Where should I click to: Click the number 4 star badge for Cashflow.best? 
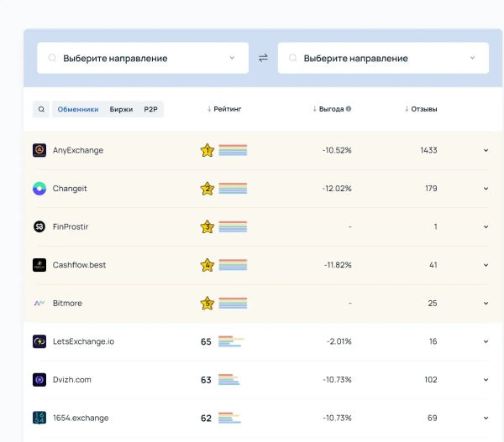click(x=207, y=265)
